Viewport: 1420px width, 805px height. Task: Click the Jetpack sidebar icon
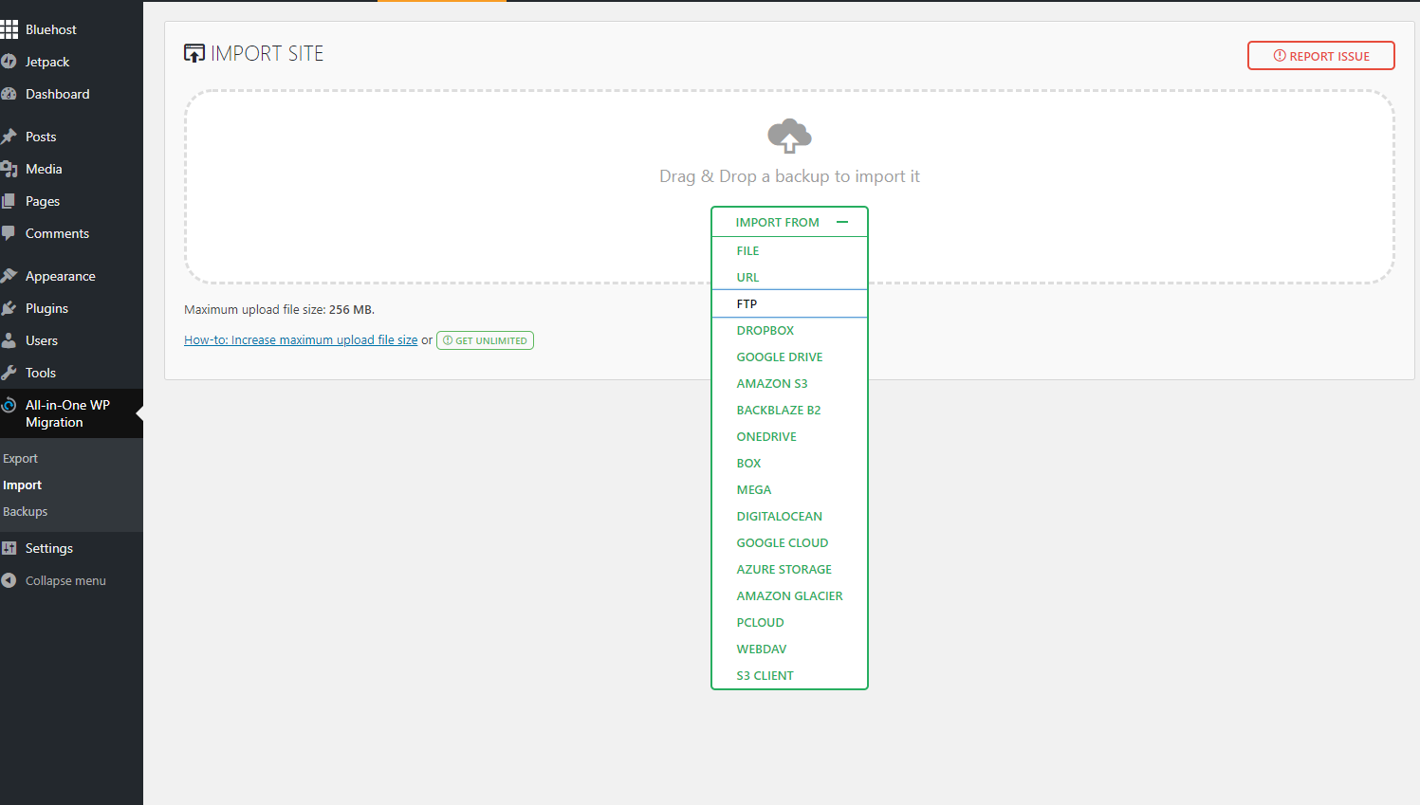coord(9,62)
